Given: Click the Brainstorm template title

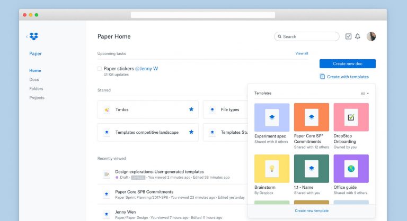Looking at the screenshot, I should (265, 187).
